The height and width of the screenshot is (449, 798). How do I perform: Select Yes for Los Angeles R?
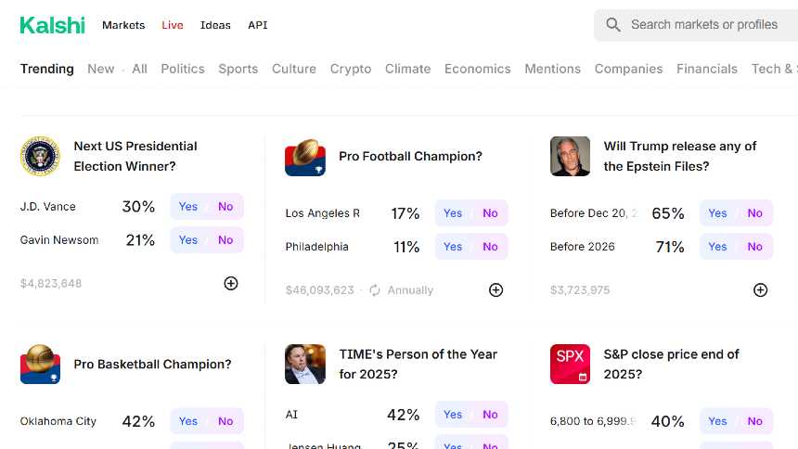(453, 213)
